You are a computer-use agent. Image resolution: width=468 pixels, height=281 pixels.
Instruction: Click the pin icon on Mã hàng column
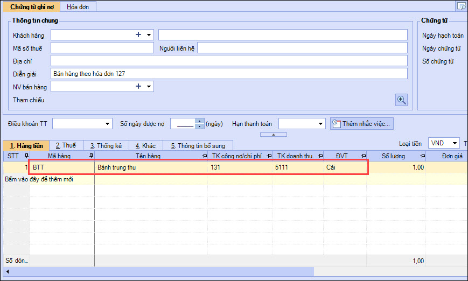(x=90, y=156)
